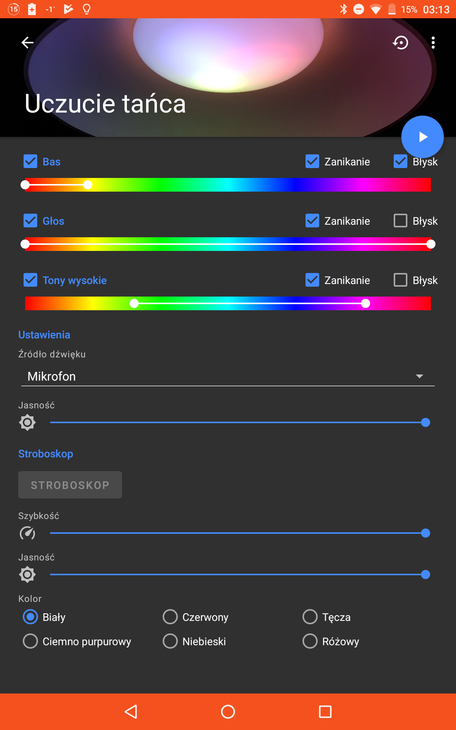Viewport: 456px width, 730px height.
Task: Tap the Android home navigation button
Action: [x=228, y=712]
